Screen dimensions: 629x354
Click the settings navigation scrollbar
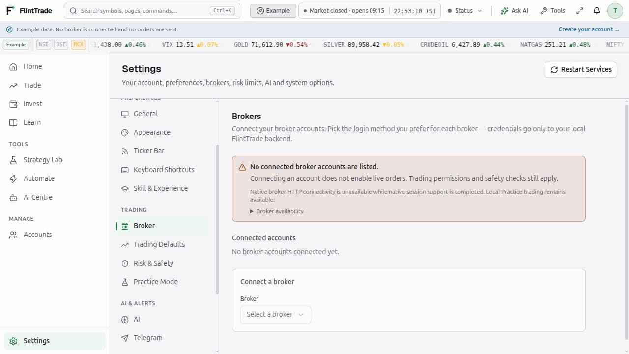(x=217, y=219)
